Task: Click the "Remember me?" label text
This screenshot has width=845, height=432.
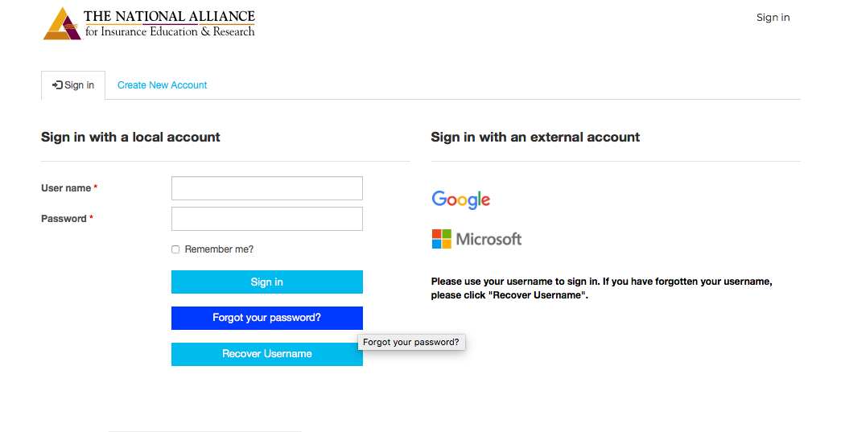Action: pos(219,249)
